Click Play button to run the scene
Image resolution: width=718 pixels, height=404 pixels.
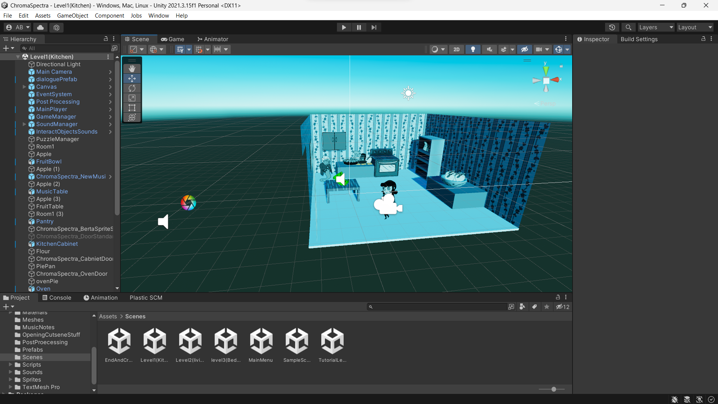click(344, 27)
